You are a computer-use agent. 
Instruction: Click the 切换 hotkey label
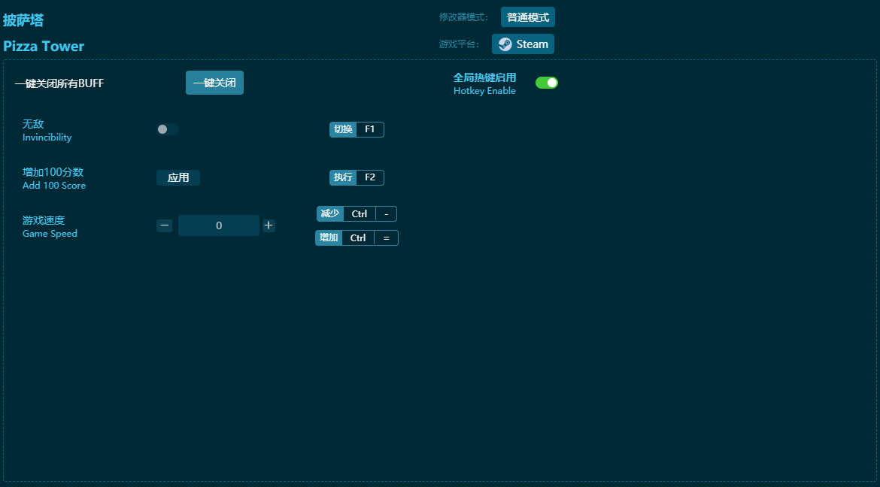(343, 129)
